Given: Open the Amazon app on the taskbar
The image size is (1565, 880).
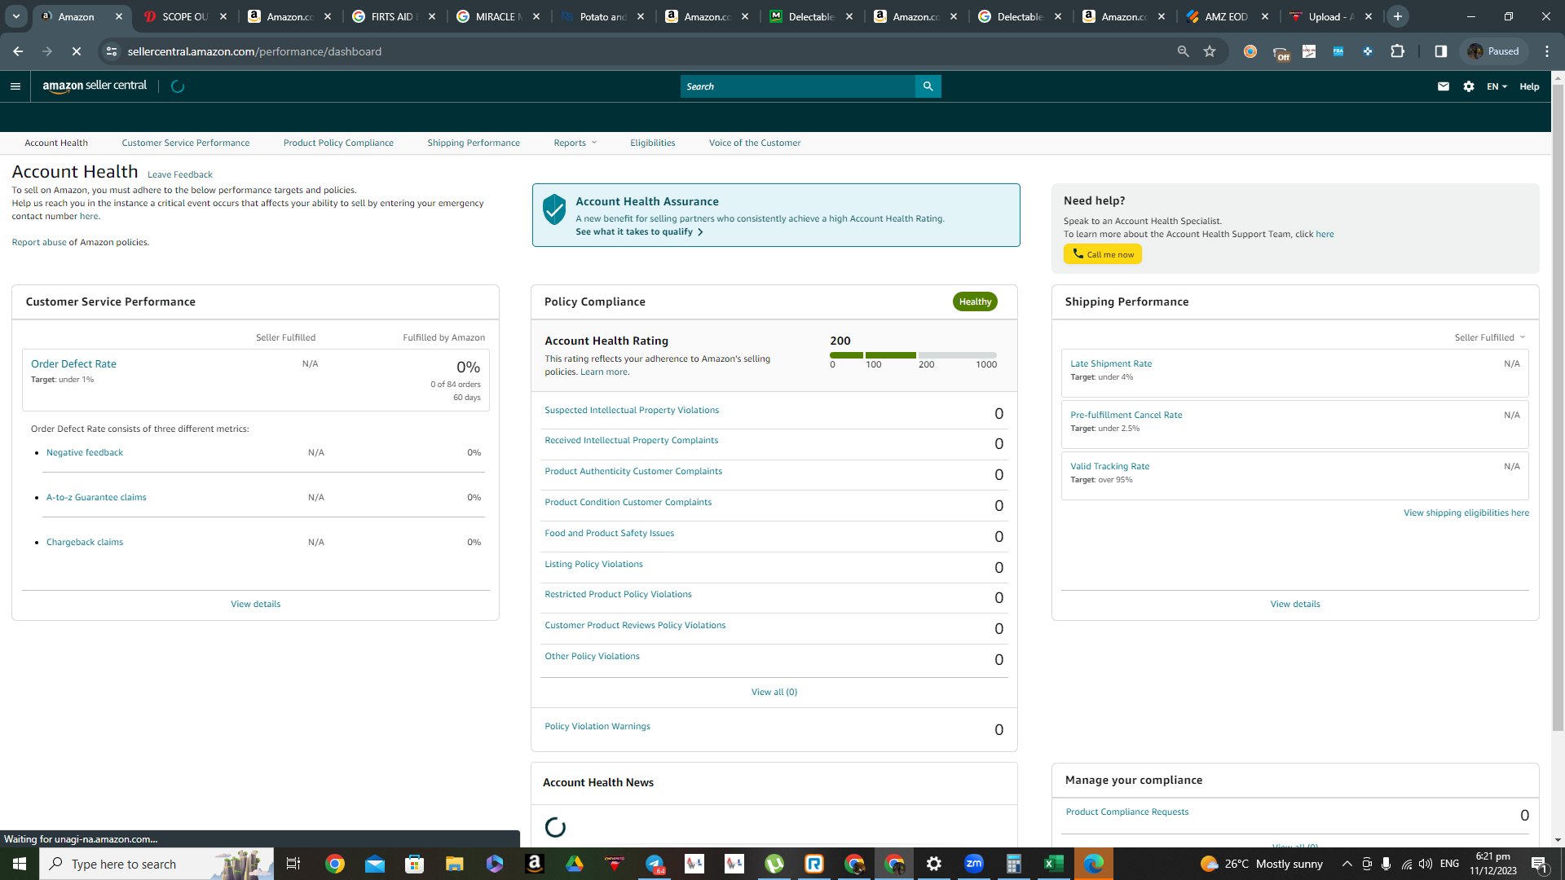Looking at the screenshot, I should coord(535,864).
